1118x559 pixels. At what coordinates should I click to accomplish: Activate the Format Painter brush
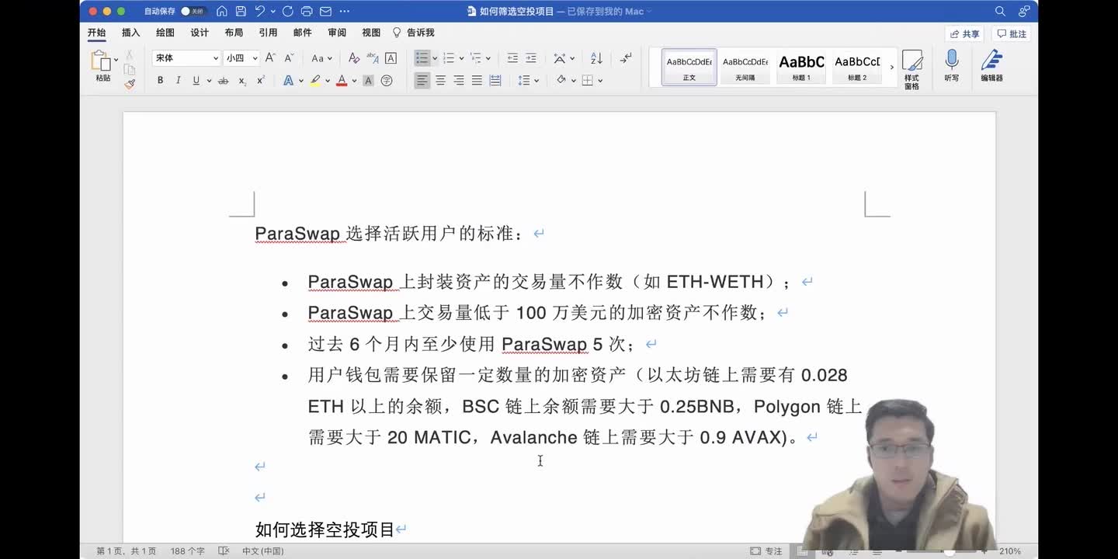coord(130,83)
